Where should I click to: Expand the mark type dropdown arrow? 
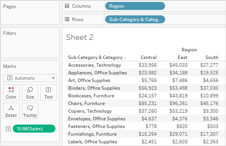(x=54, y=78)
